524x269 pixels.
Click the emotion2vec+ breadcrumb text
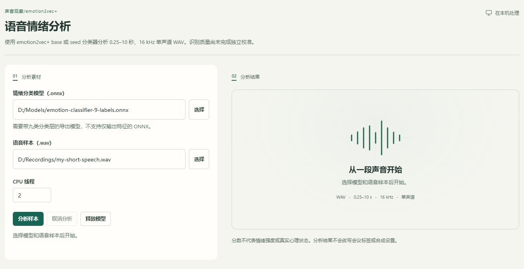(x=41, y=11)
